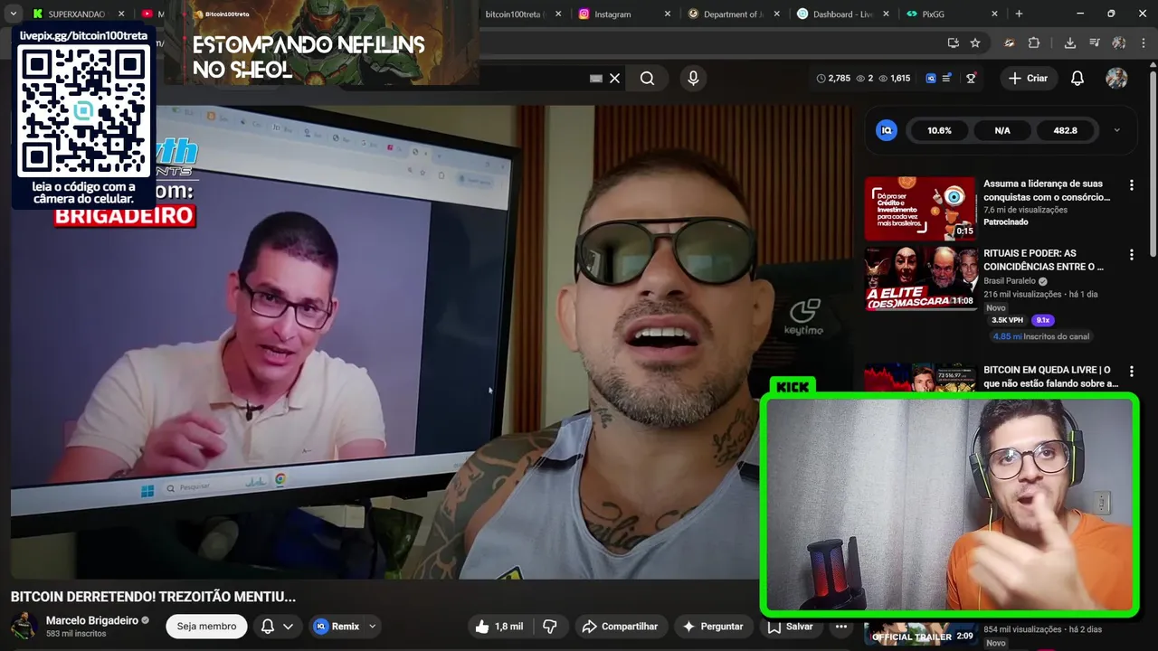Switch to the SUPERXANDAO Kick tab
The height and width of the screenshot is (651, 1158).
pos(79,14)
